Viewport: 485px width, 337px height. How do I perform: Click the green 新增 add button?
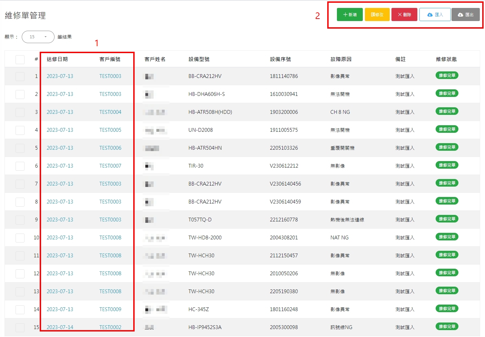(350, 14)
